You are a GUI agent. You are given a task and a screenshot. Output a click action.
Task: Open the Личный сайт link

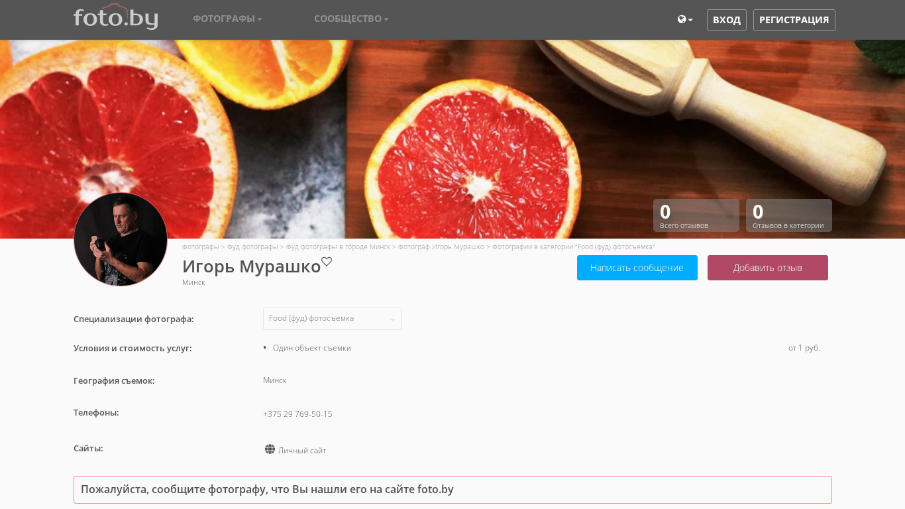tap(302, 451)
